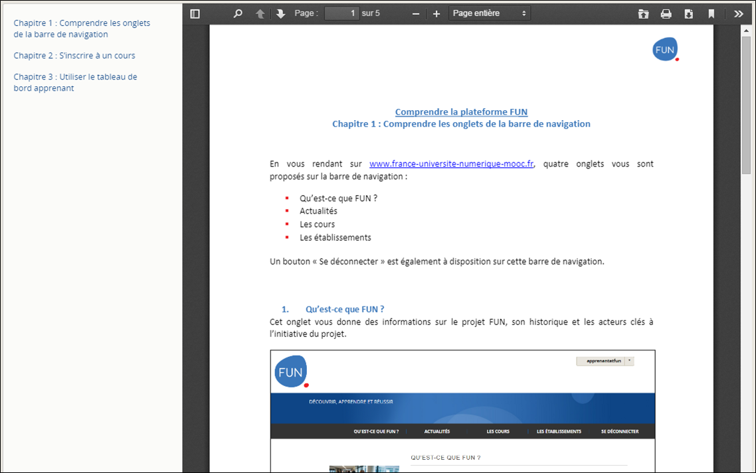
Task: Click the scrollbar up arrow
Action: point(746,30)
